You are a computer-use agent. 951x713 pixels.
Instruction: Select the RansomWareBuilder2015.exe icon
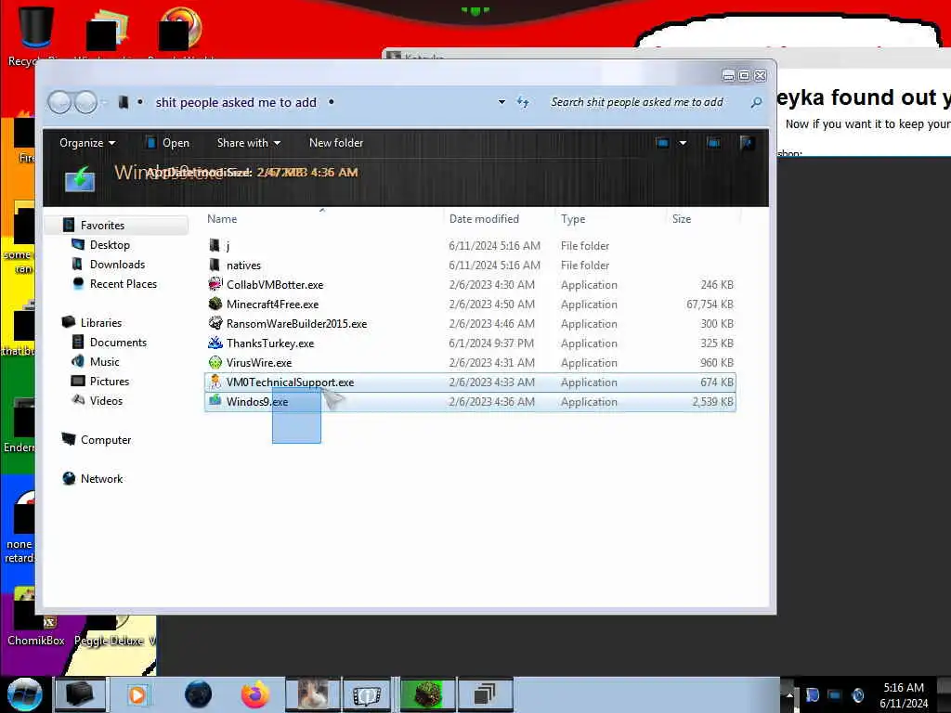(x=215, y=323)
